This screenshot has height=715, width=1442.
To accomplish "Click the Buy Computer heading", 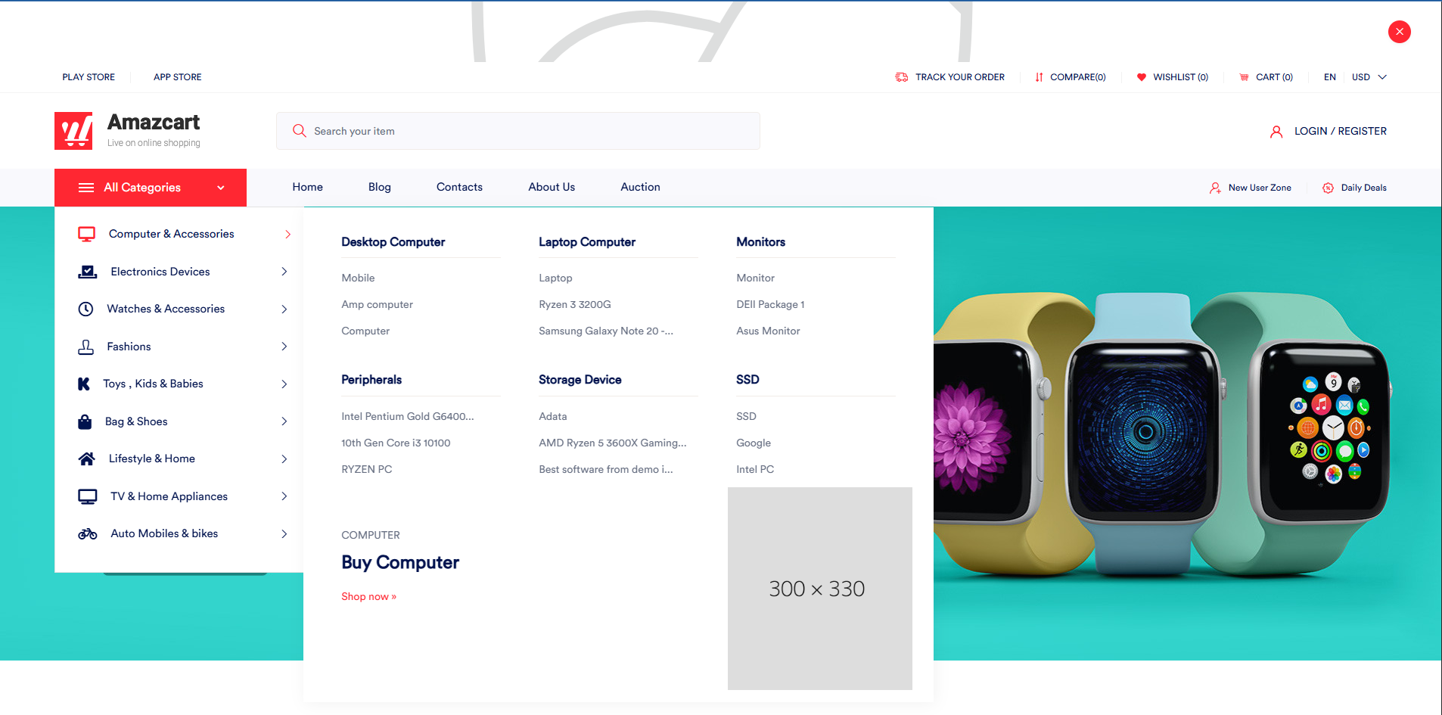I will 400,562.
